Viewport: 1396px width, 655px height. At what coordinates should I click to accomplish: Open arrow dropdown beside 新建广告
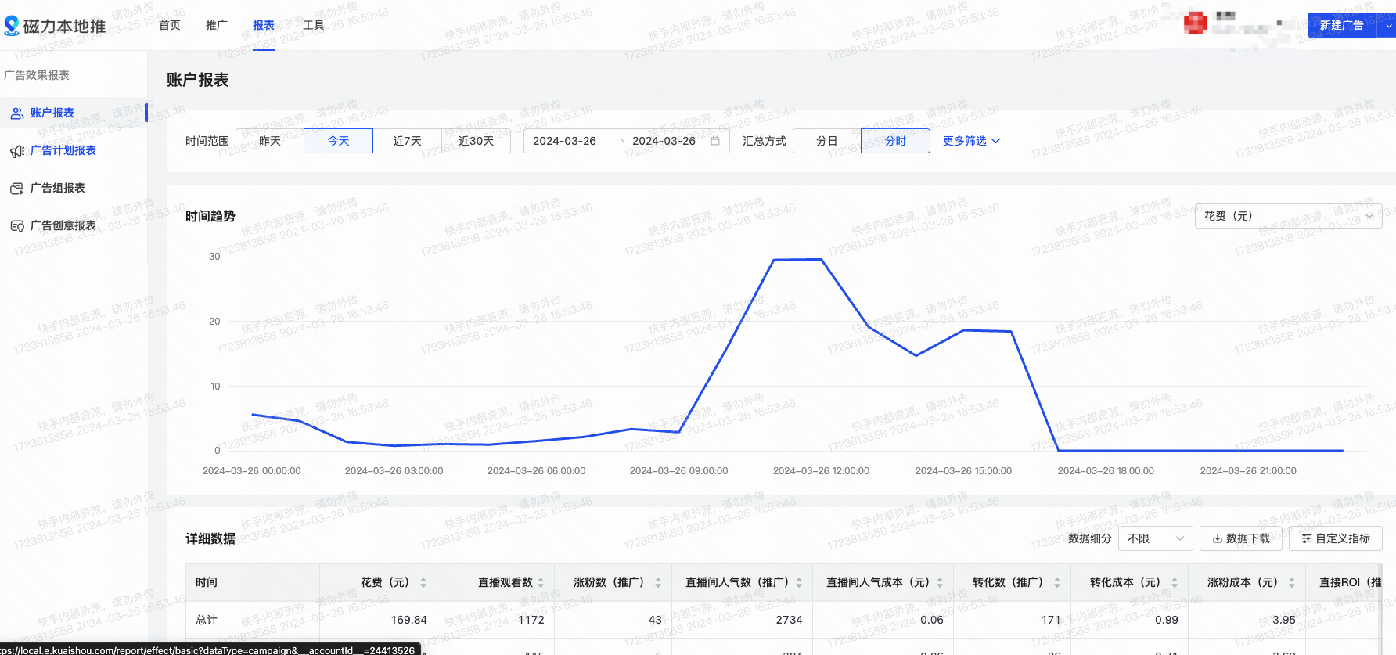(1388, 25)
